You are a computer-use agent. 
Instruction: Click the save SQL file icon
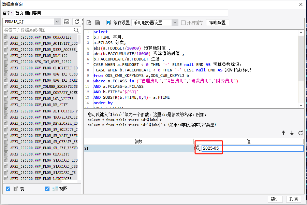98,23
